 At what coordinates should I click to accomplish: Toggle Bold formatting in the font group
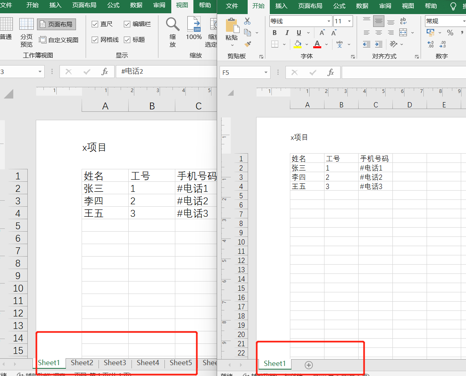click(x=275, y=33)
